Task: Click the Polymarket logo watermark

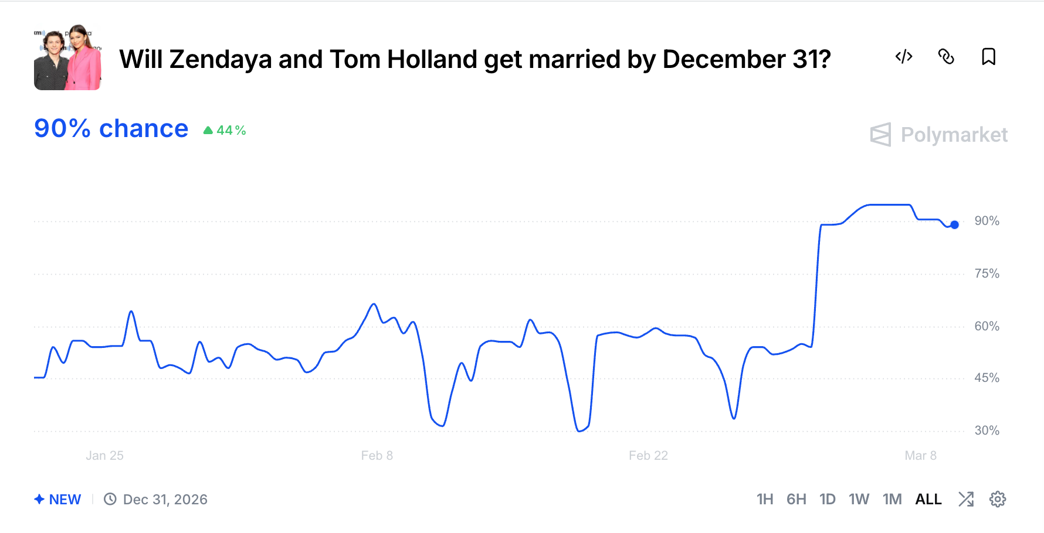Action: pos(939,135)
